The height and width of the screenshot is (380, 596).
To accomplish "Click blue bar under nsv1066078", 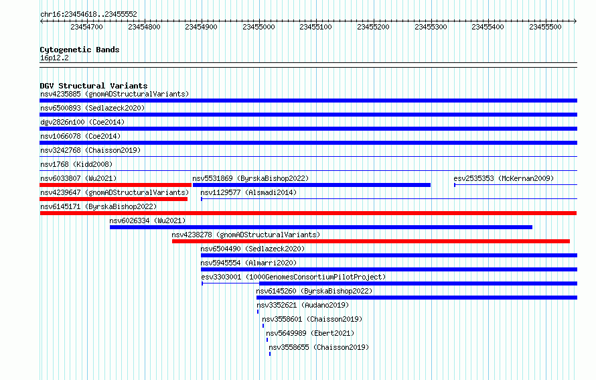I will (308, 143).
